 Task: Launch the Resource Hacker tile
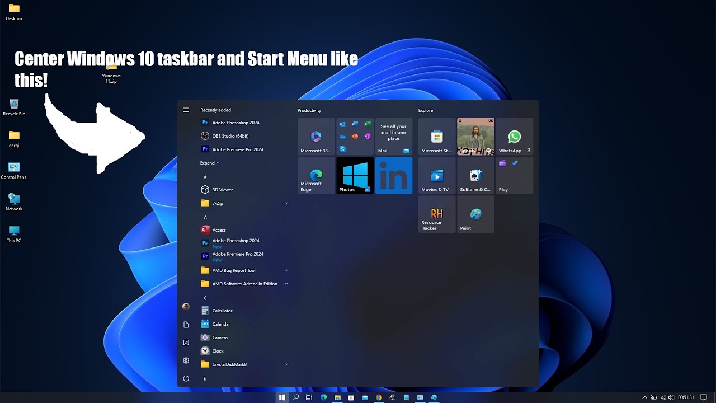(x=437, y=214)
